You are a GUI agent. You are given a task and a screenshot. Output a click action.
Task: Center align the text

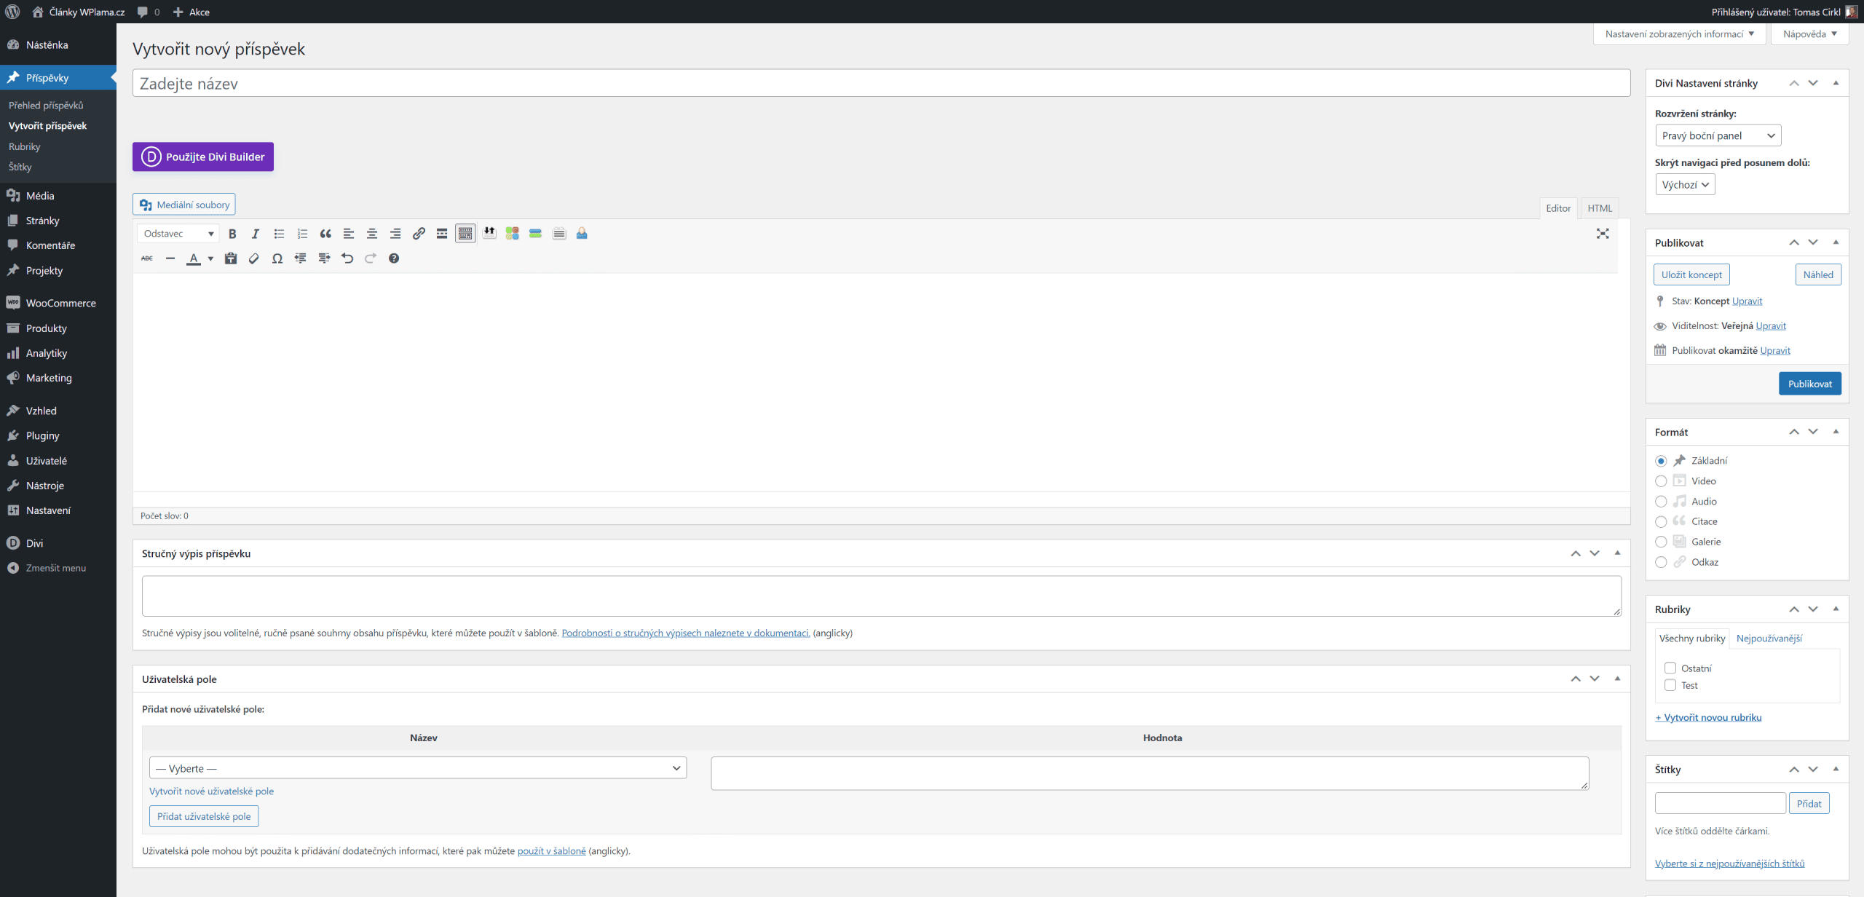(372, 234)
